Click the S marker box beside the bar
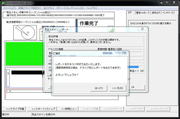The image size is (180, 119). 8,78
